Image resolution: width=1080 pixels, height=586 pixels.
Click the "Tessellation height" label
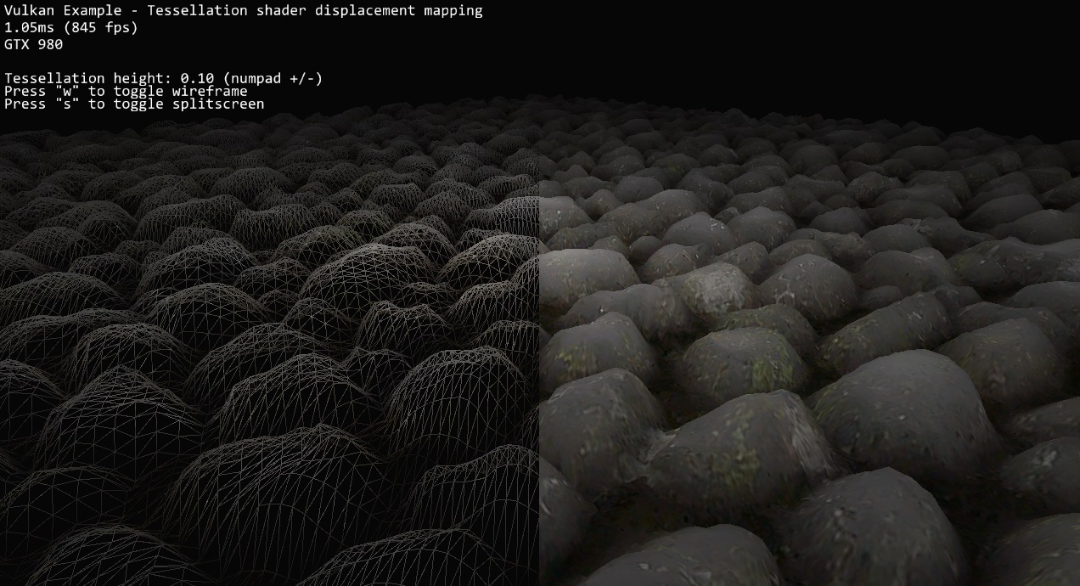(x=85, y=79)
